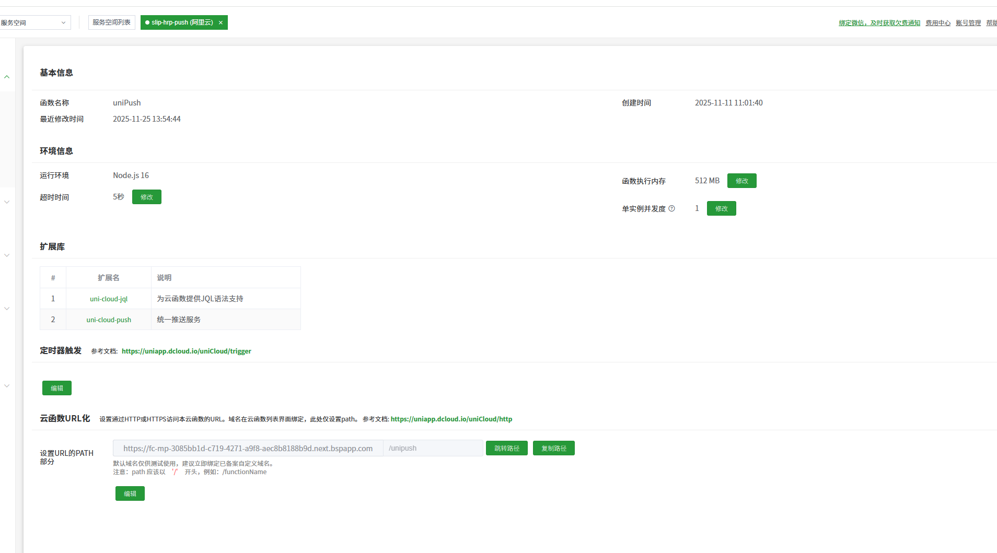Open the 服务空间 dropdown
Image resolution: width=997 pixels, height=553 pixels.
point(34,22)
